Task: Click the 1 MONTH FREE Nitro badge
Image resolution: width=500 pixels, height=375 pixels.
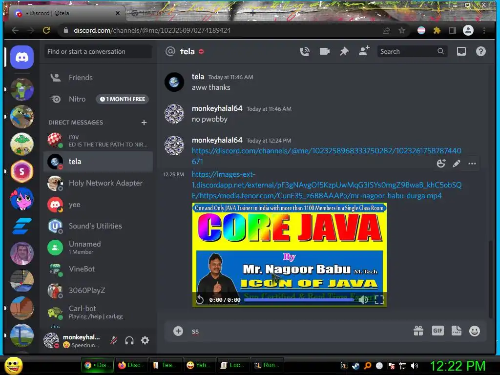Action: pyautogui.click(x=123, y=99)
